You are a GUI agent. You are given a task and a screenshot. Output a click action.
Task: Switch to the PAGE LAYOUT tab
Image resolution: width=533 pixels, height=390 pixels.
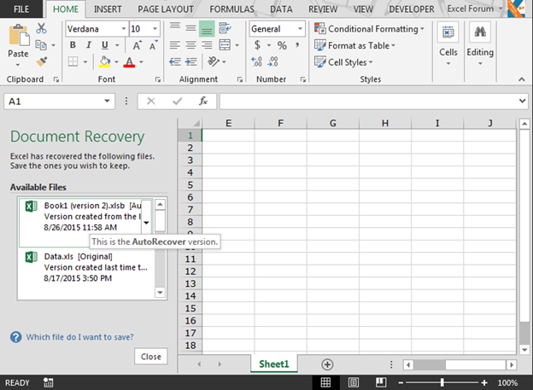(165, 9)
